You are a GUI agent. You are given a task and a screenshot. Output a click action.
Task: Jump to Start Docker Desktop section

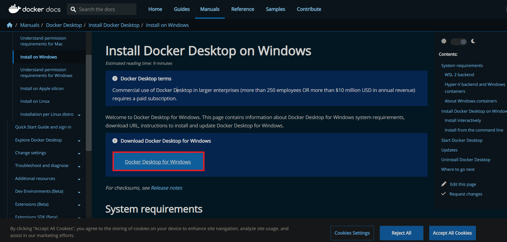(x=462, y=140)
